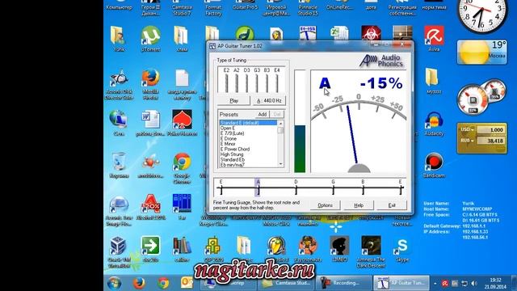Switch to the Recording... taskbar item

[344, 283]
